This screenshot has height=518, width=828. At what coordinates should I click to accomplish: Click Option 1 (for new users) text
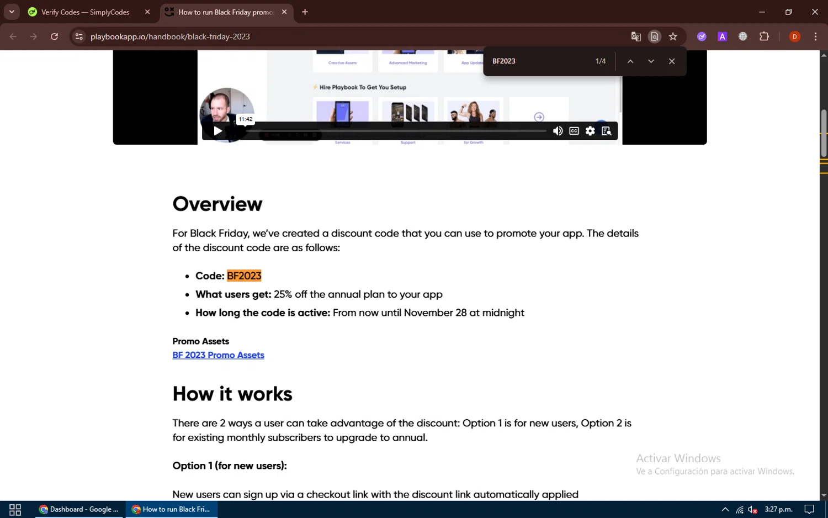(230, 466)
